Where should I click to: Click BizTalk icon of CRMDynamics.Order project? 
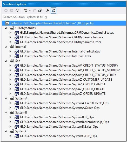[17, 42]
